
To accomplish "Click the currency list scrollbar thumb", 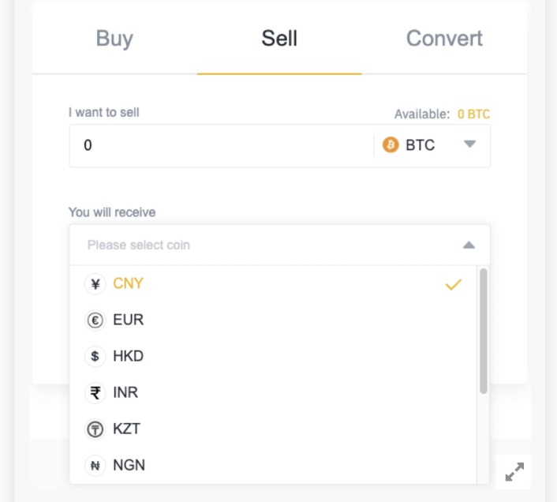I will (483, 332).
